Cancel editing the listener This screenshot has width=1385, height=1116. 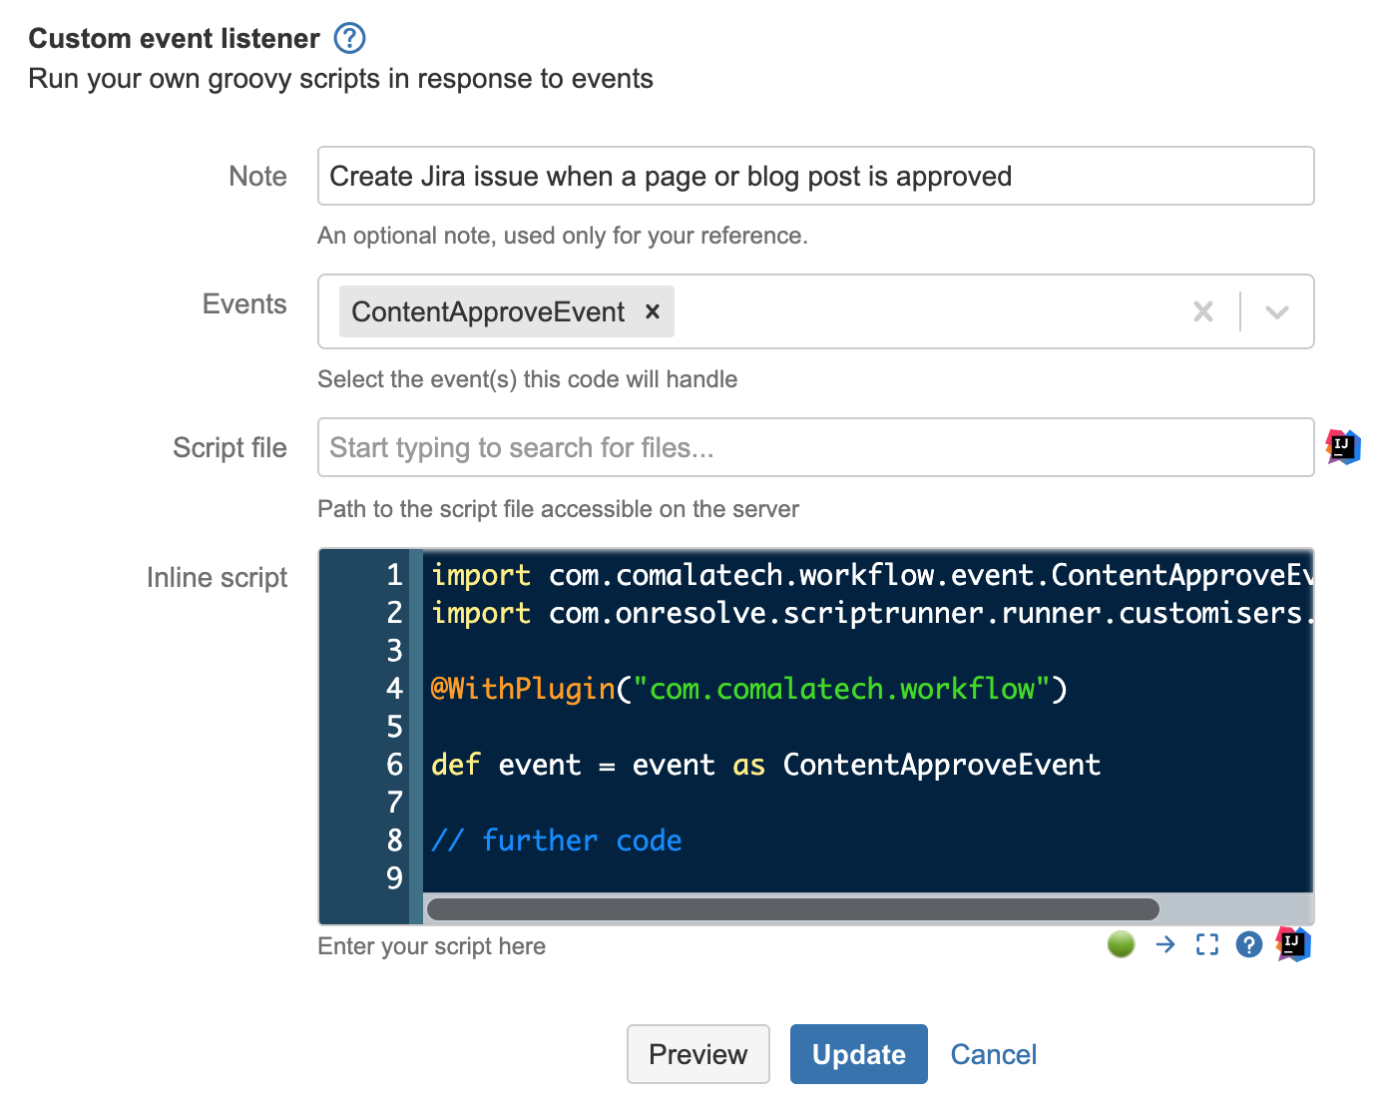(x=994, y=1054)
